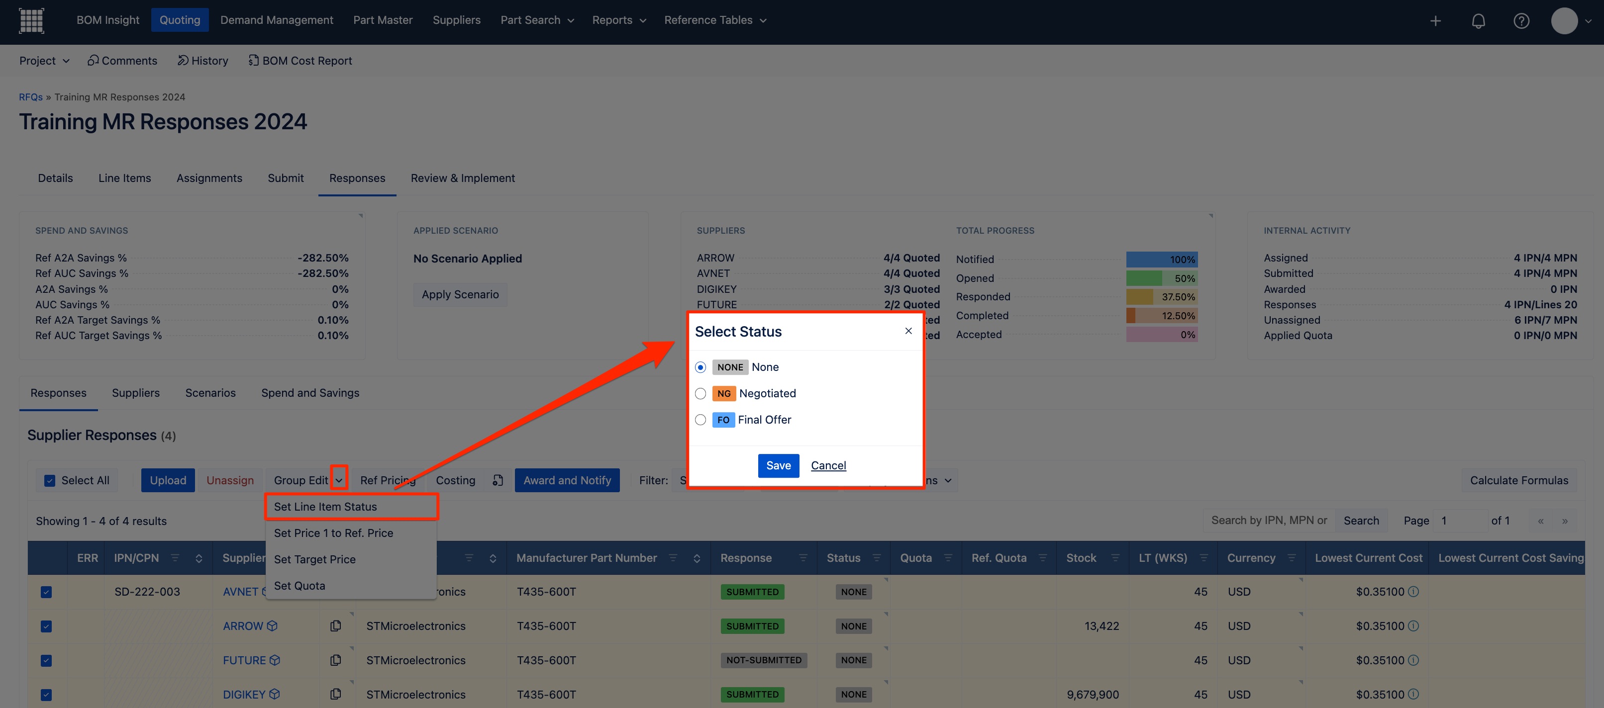Click the filter icon on Status column
This screenshot has height=708, width=1604.
877,558
